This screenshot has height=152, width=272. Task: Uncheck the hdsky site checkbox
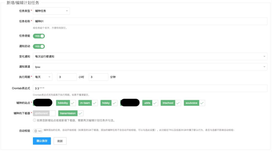[109, 103]
